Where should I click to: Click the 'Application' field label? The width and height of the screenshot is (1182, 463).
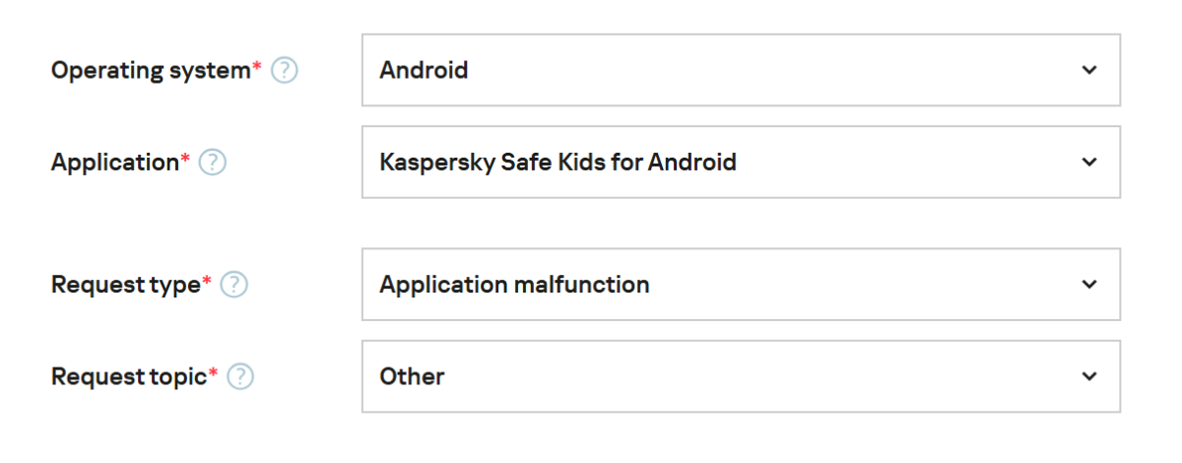(114, 163)
